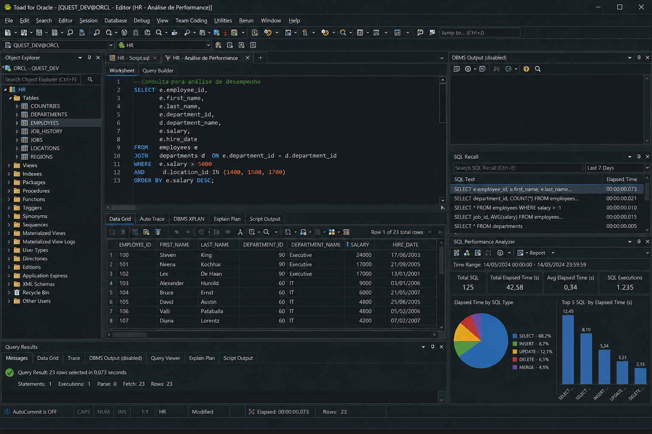Toggle the Object Explorer panel pin

[x=89, y=58]
